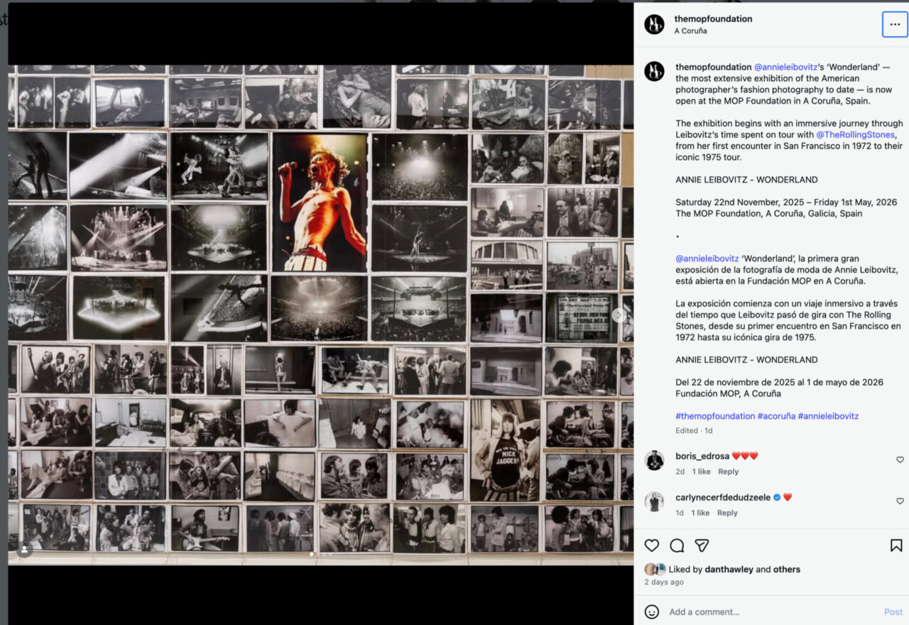Image resolution: width=909 pixels, height=625 pixels.
Task: Show tagged people via the person icon
Action: point(24,549)
